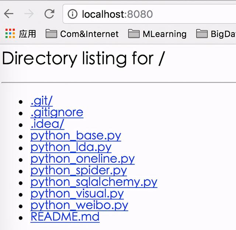This screenshot has width=236, height=230.
Task: Open python_oneline.py file
Action: (82, 159)
